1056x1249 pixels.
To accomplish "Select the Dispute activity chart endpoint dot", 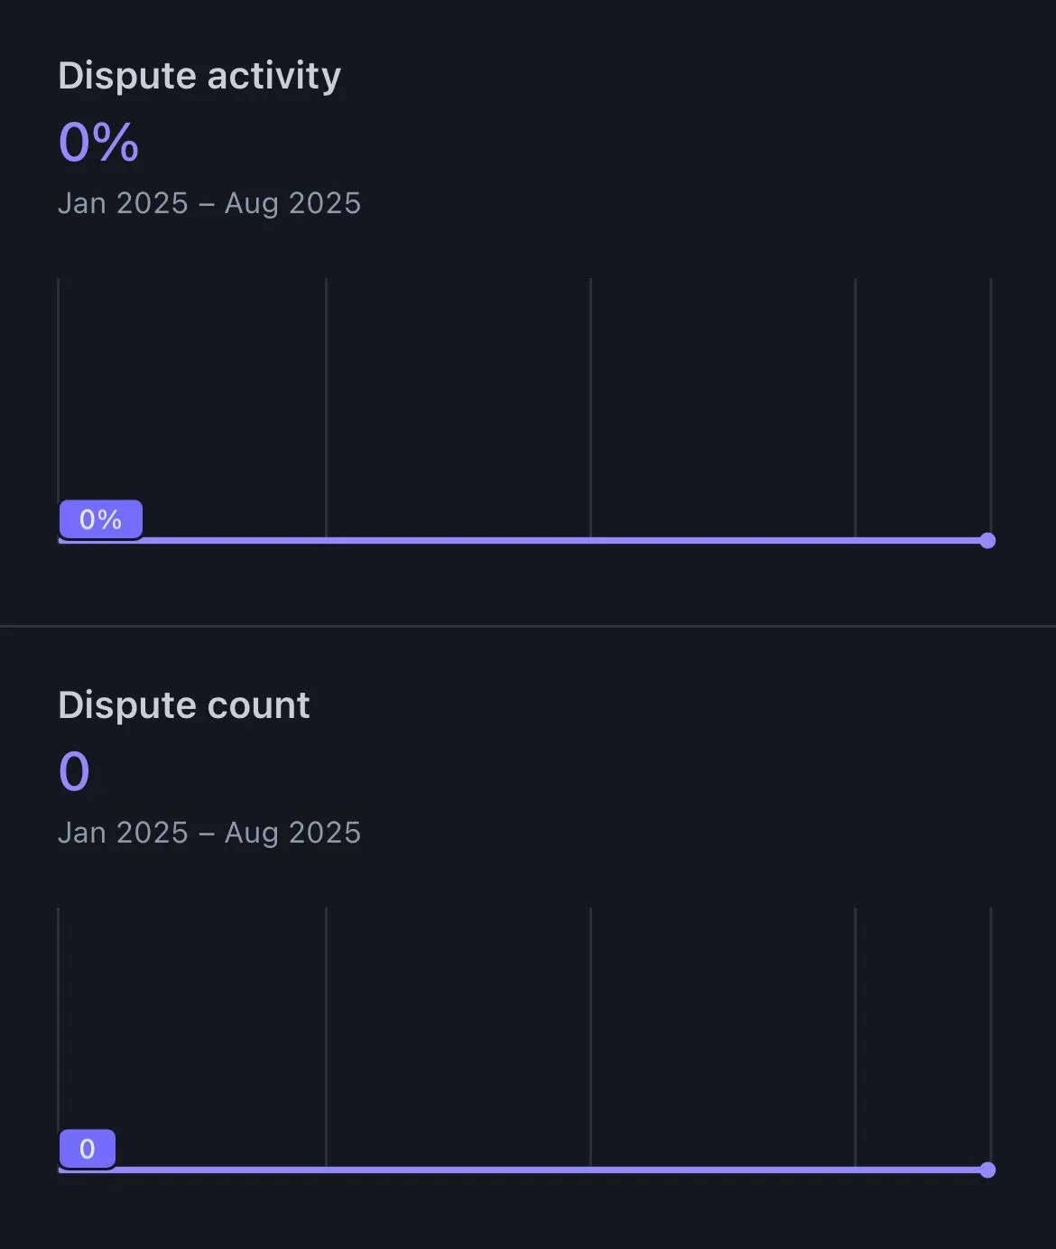I will tap(987, 540).
